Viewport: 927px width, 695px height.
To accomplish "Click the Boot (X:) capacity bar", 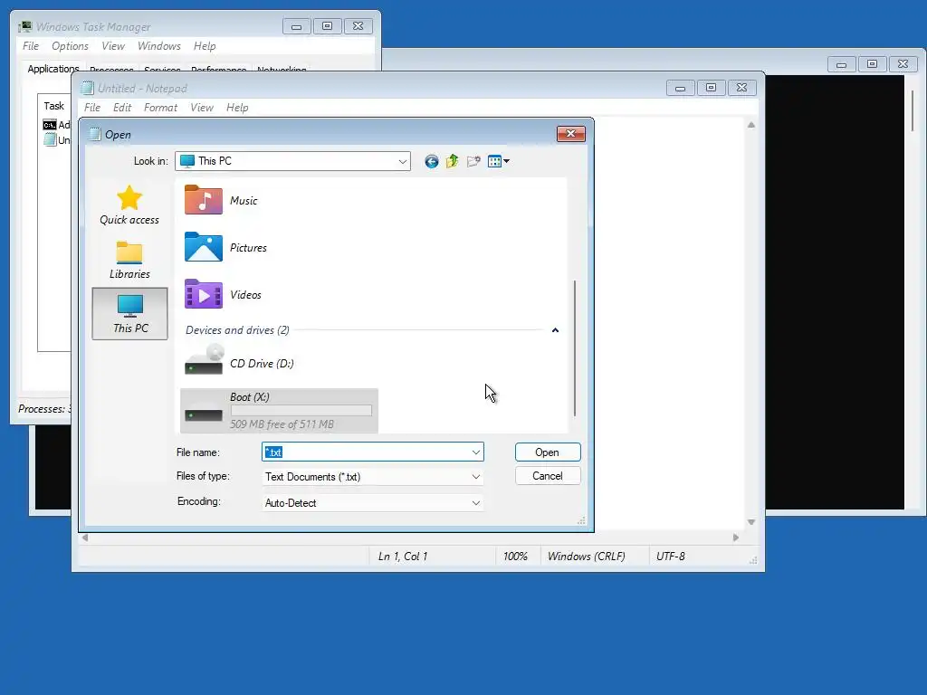I will 301,411.
